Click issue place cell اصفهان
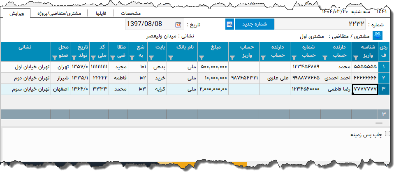 coord(60,89)
